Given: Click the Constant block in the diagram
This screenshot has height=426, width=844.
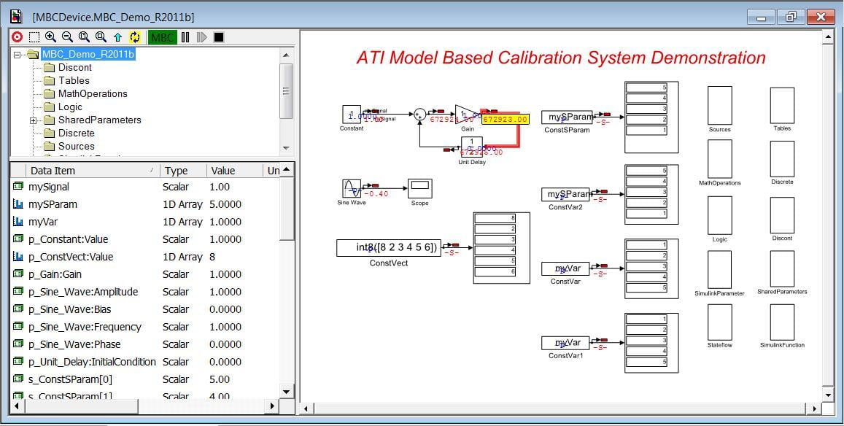Looking at the screenshot, I should [x=352, y=114].
